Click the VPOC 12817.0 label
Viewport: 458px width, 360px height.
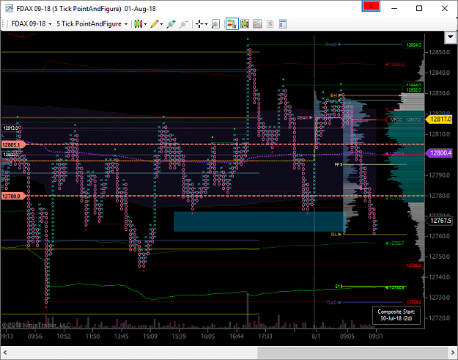(x=406, y=120)
